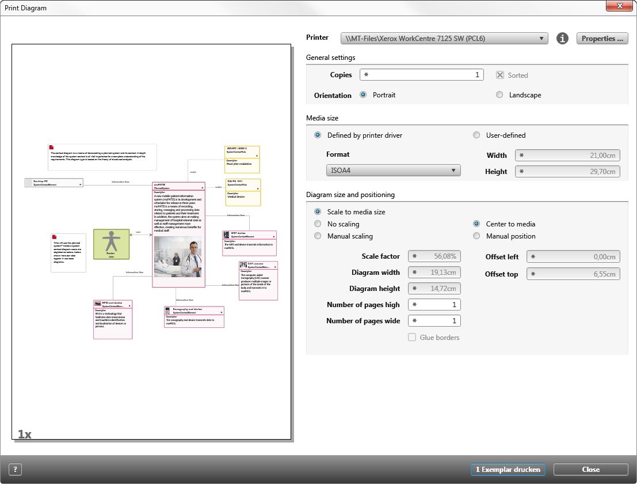This screenshot has width=637, height=484.
Task: Select Portrait orientation
Action: [363, 95]
